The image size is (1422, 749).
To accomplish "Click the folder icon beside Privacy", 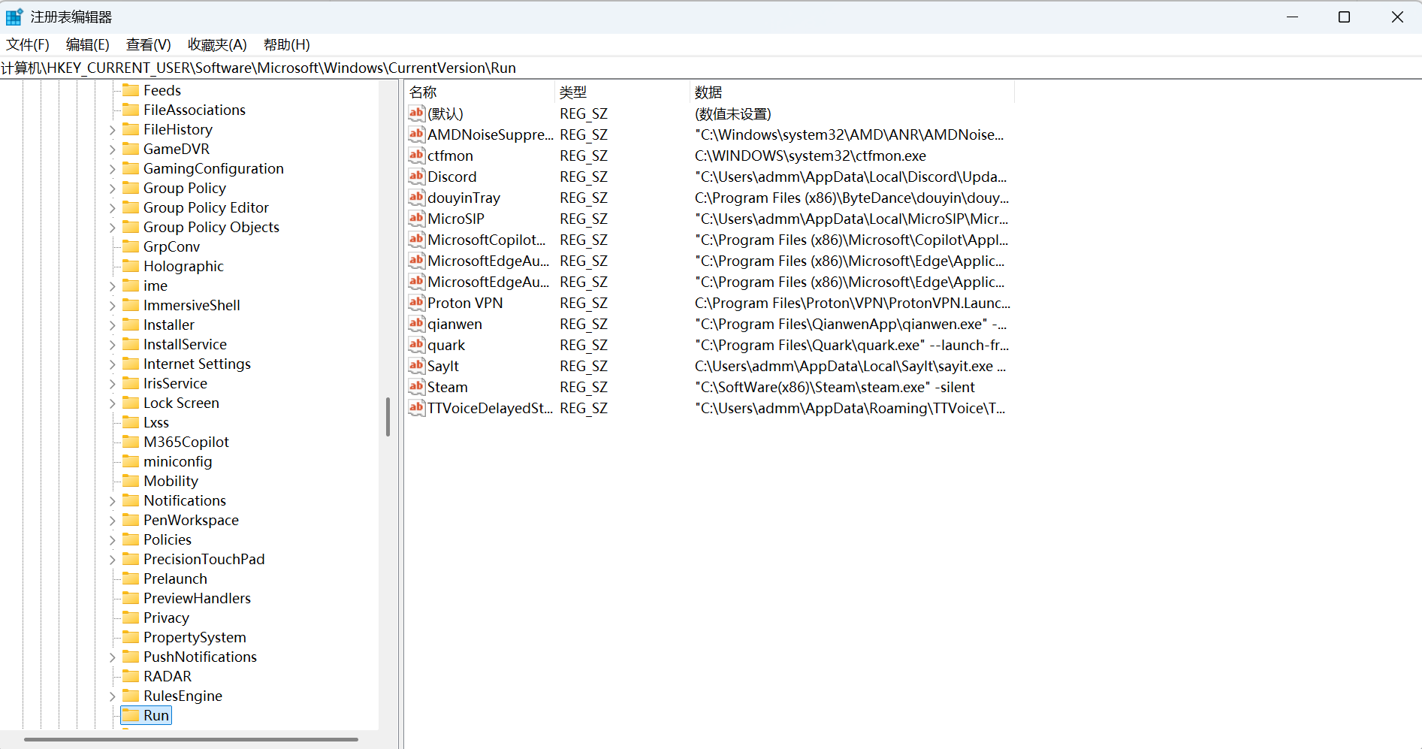I will pyautogui.click(x=131, y=617).
